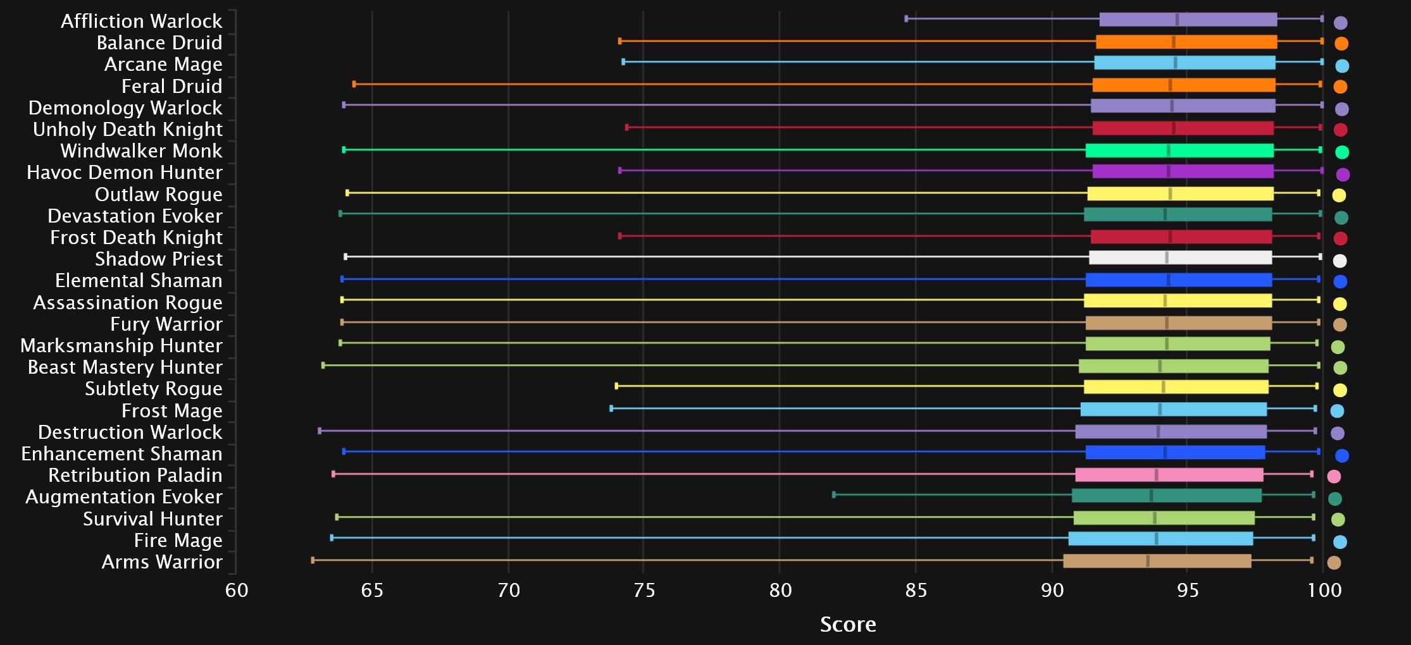Viewport: 1411px width, 645px height.
Task: Click the Demonology Warlock label
Action: (x=125, y=108)
